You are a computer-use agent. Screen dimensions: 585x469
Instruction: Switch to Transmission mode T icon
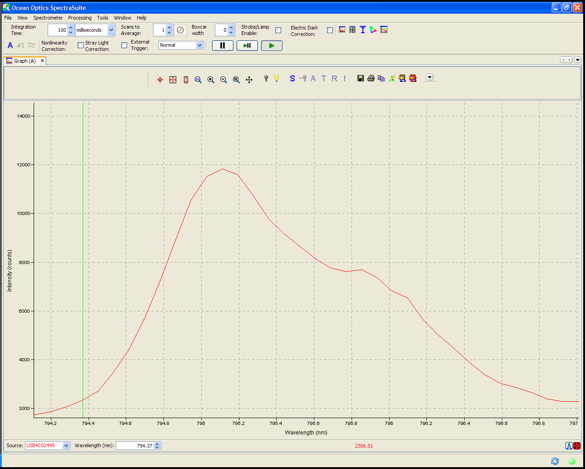click(x=324, y=79)
